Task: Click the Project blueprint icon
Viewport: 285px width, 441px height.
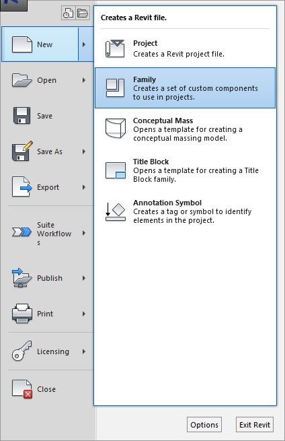Action: (115, 48)
